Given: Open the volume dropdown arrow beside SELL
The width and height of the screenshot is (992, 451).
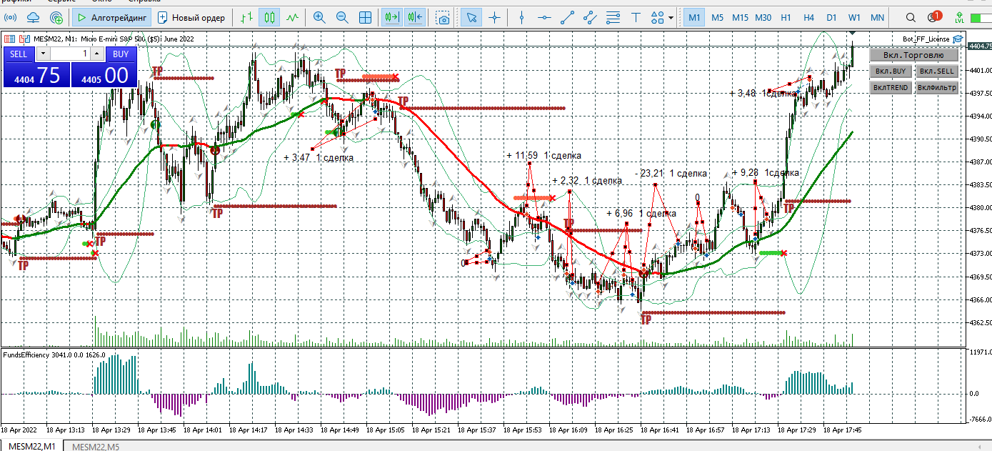Looking at the screenshot, I should [43, 54].
